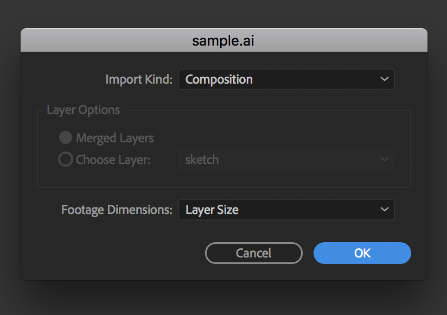This screenshot has height=315, width=447.
Task: Click the Import Kind label
Action: coord(139,79)
